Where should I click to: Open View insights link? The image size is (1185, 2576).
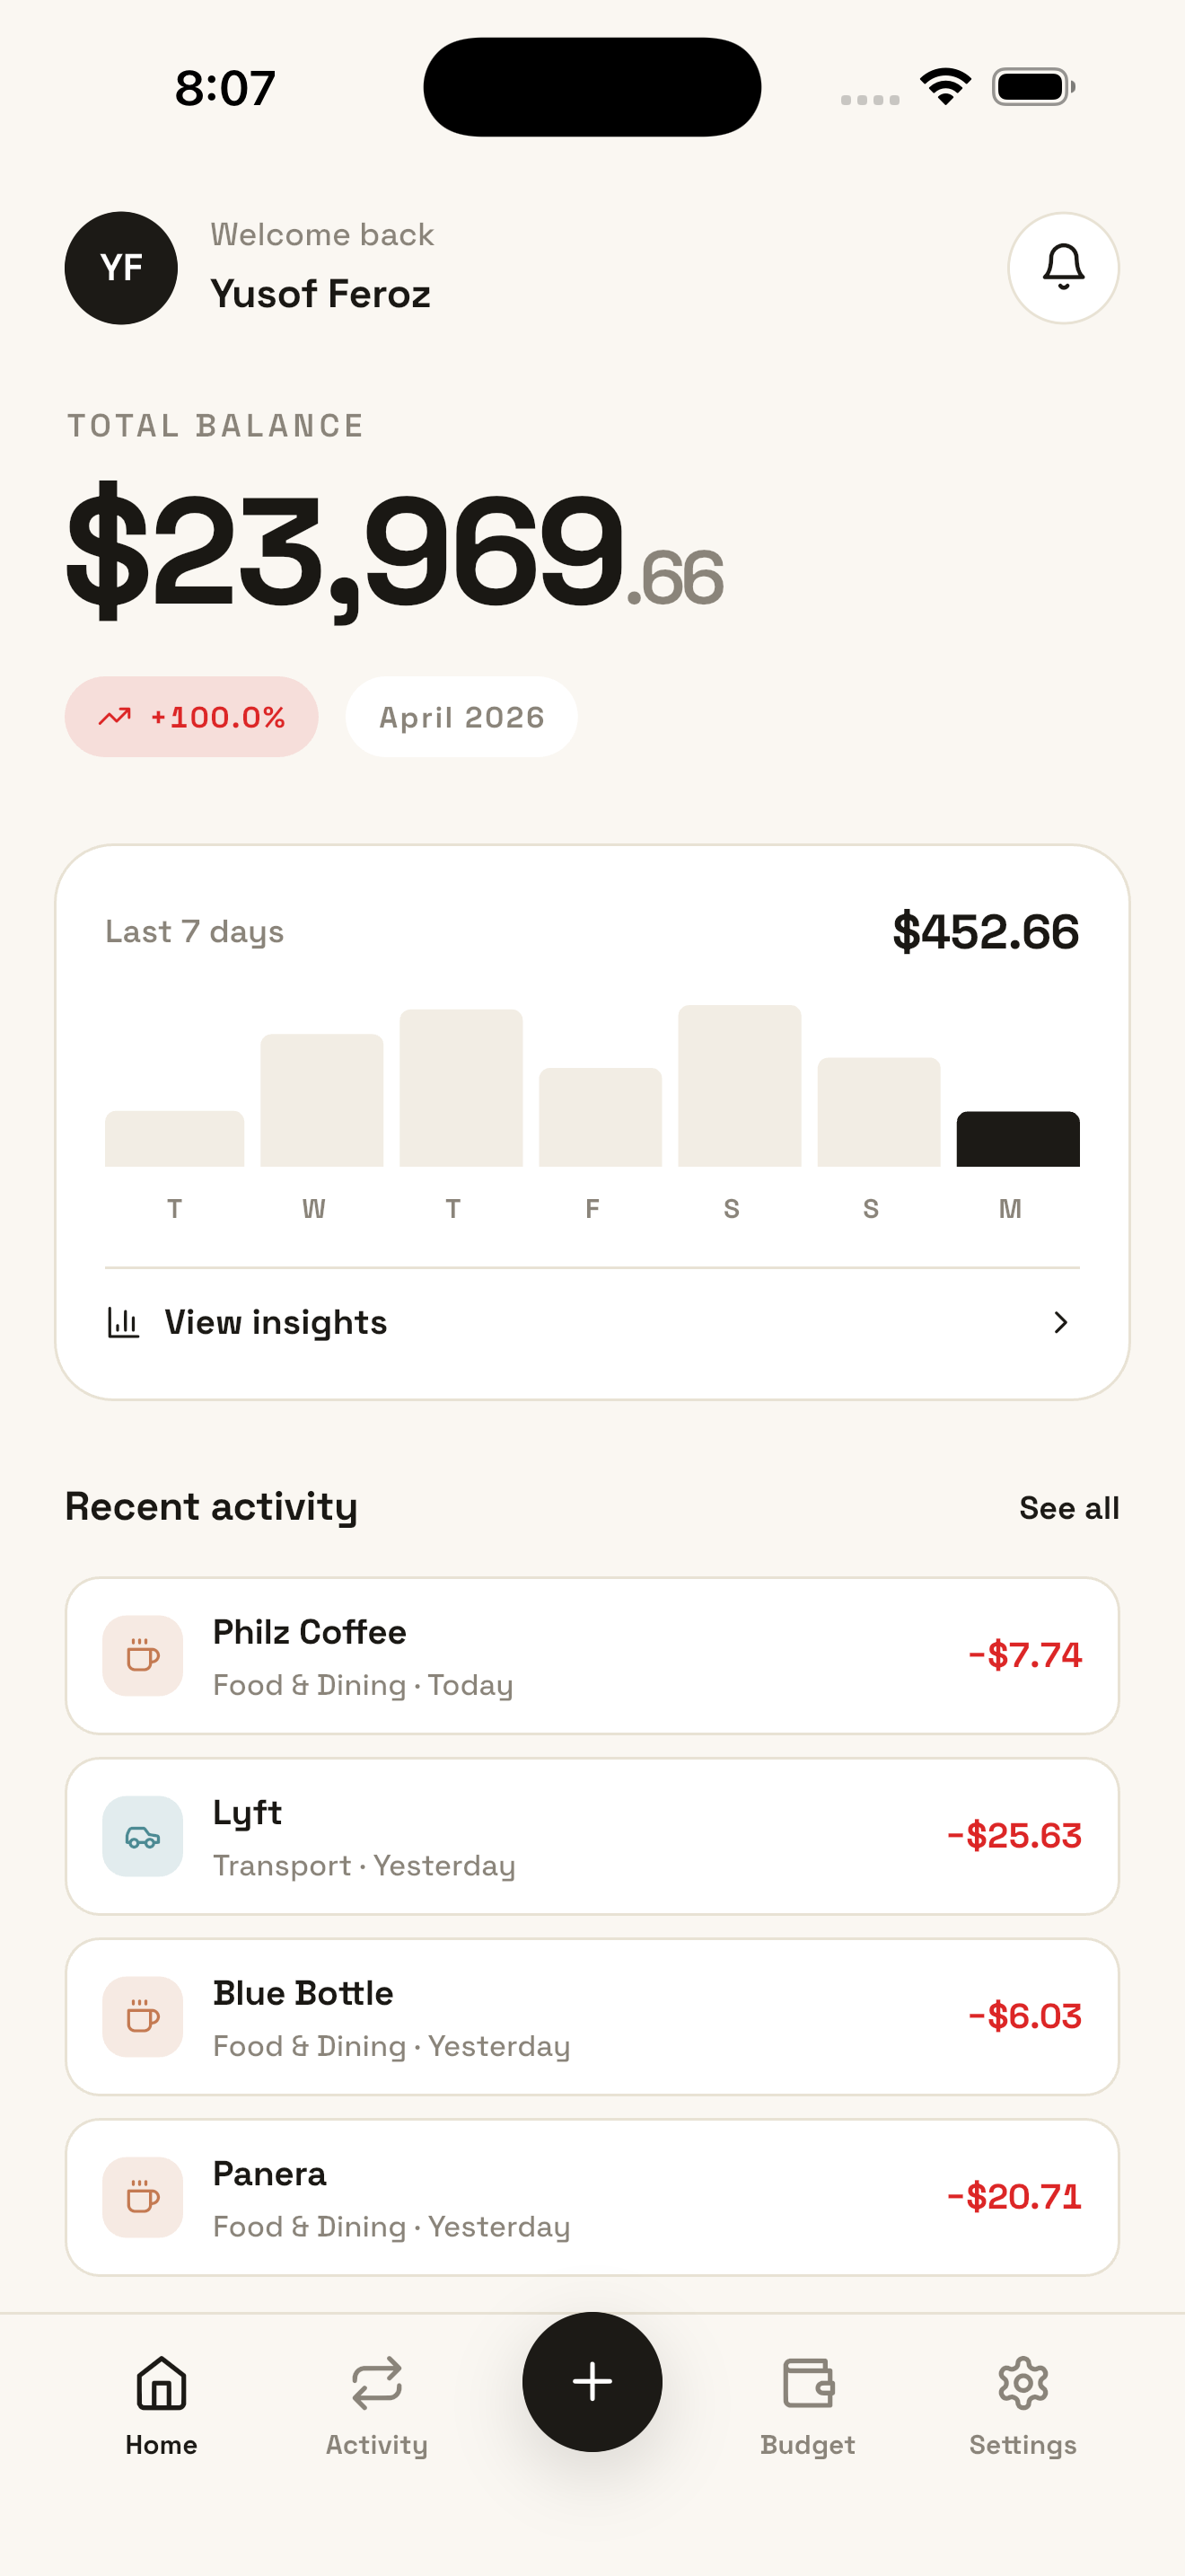point(276,1322)
